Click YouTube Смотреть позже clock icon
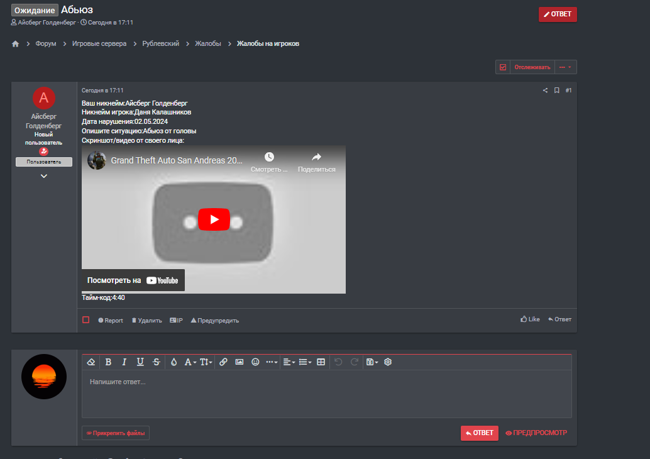 coord(269,157)
